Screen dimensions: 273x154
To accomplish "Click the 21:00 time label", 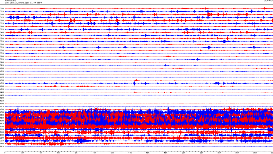I will [2, 132].
